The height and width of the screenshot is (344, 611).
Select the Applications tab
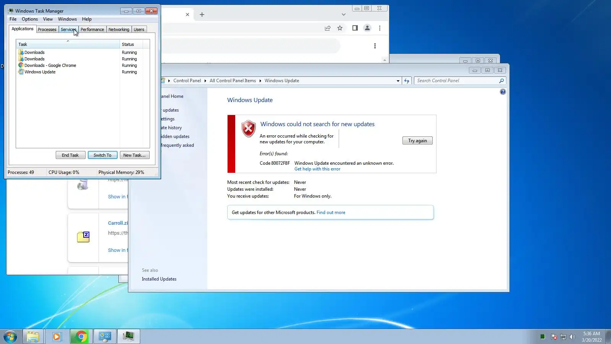tap(23, 29)
